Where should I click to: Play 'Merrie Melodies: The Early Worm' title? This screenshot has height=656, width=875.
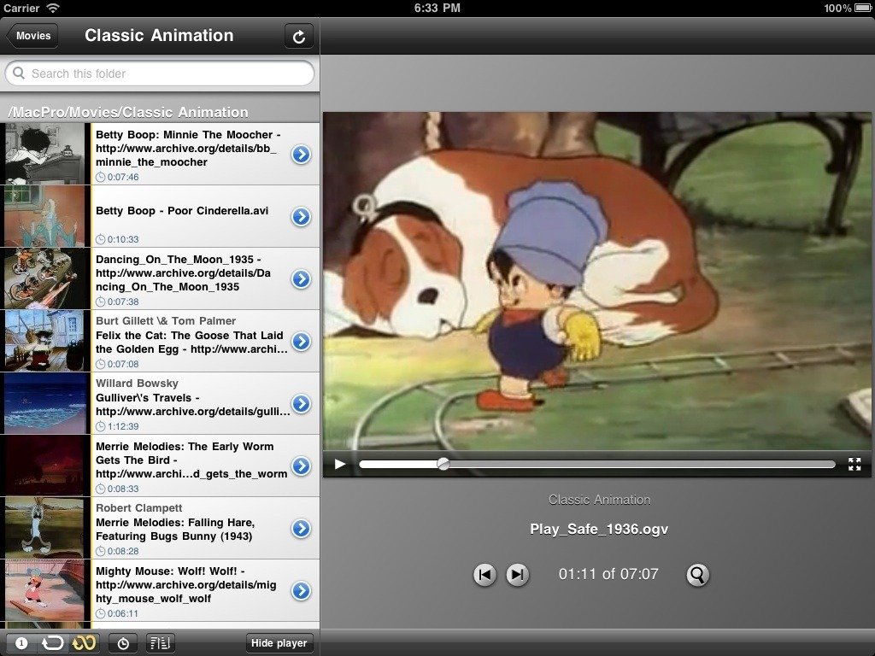(191, 460)
